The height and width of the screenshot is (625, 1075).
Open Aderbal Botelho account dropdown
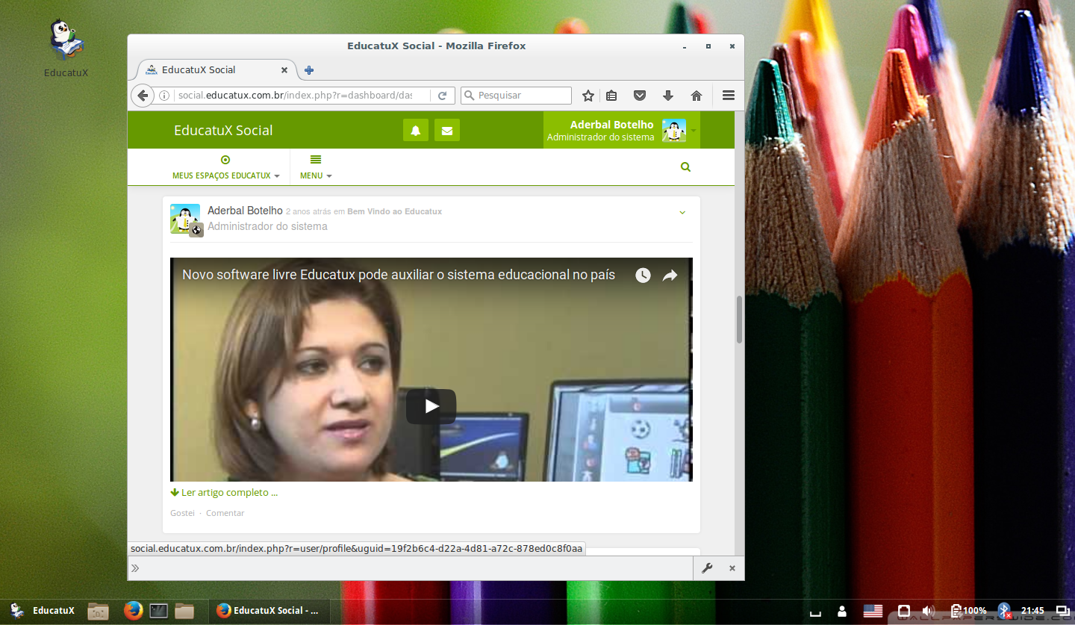[622, 130]
